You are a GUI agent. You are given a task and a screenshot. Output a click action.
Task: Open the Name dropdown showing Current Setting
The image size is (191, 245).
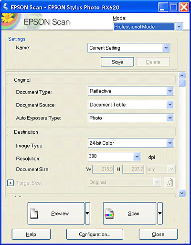[x=129, y=48]
